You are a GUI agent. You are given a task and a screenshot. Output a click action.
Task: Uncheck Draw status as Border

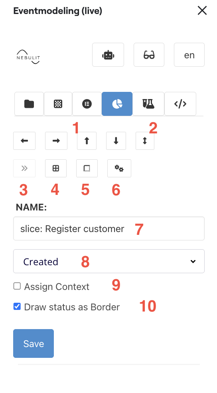(x=17, y=306)
